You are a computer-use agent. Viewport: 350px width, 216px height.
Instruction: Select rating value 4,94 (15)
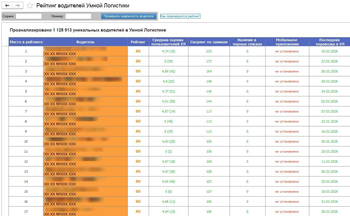pos(169,212)
